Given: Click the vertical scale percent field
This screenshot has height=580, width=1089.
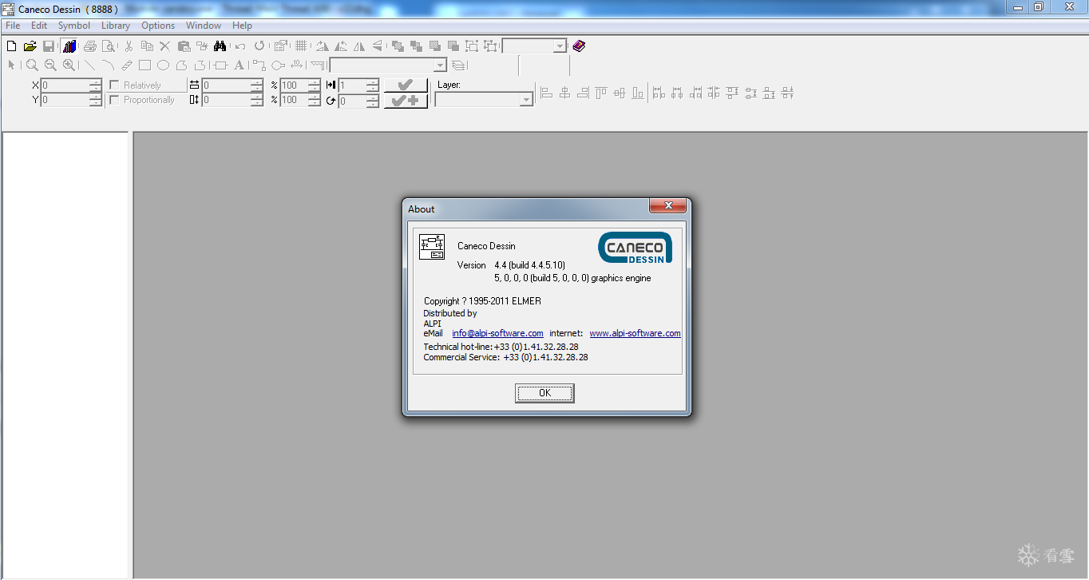Looking at the screenshot, I should (294, 100).
